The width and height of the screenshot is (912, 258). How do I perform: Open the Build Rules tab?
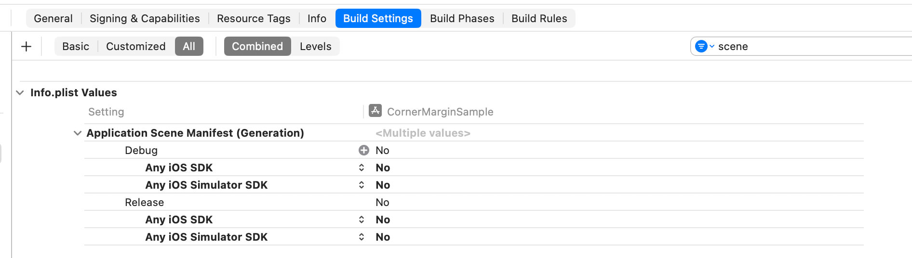click(539, 18)
